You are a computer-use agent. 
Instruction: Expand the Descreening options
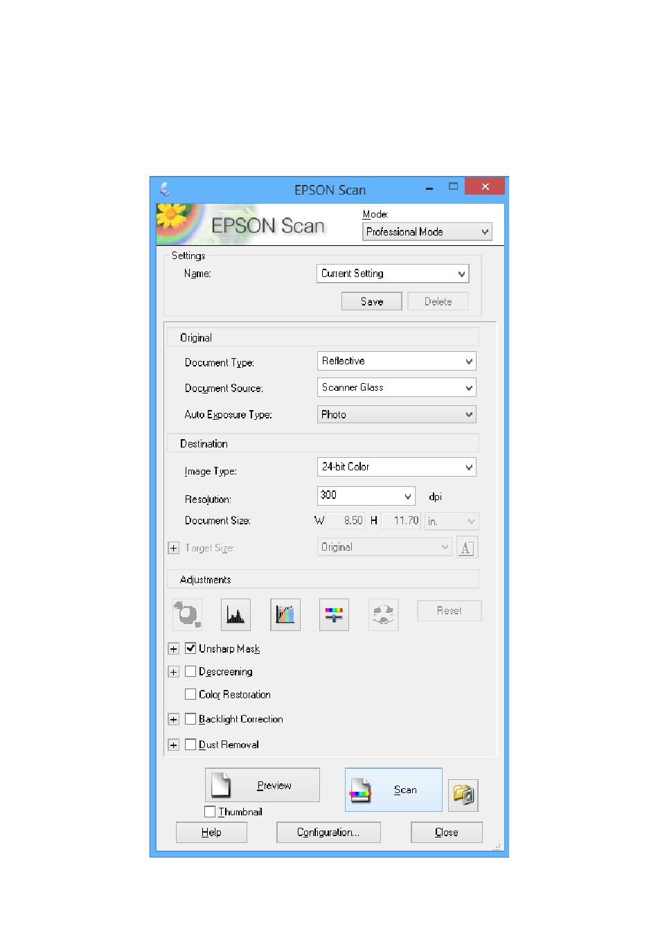click(174, 672)
